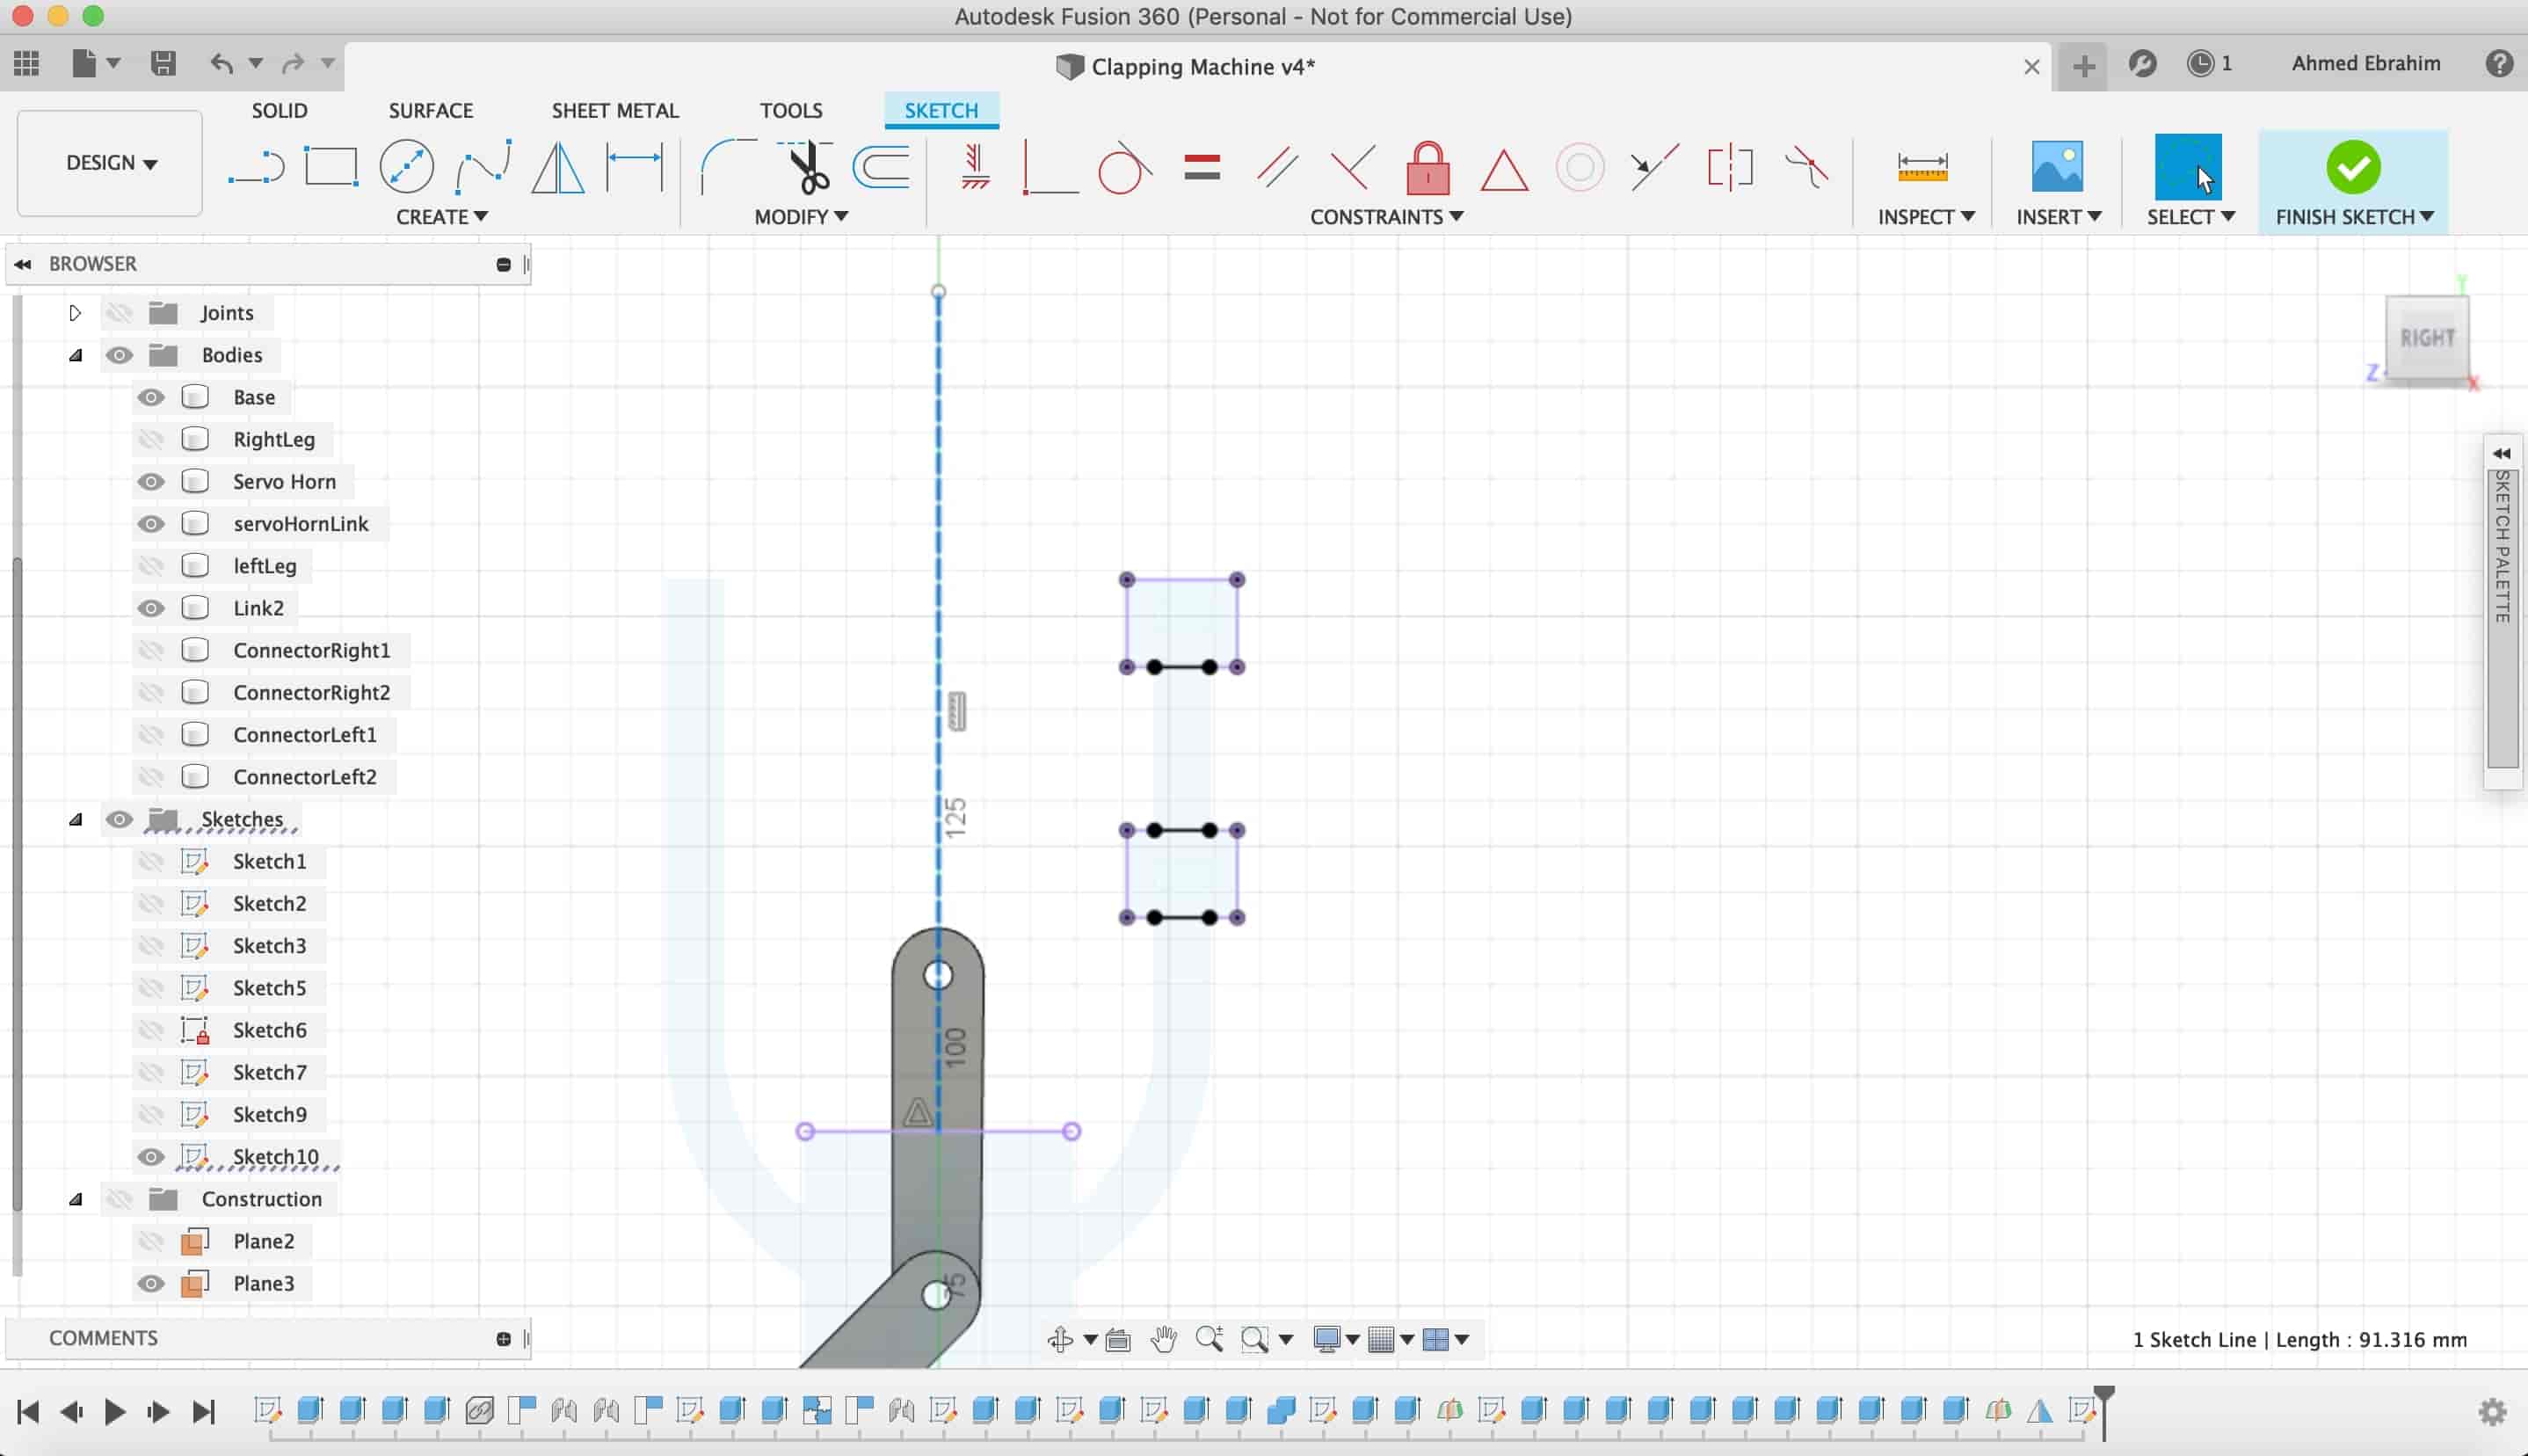Apply the Horizontal/Vertical constraint

(975, 167)
